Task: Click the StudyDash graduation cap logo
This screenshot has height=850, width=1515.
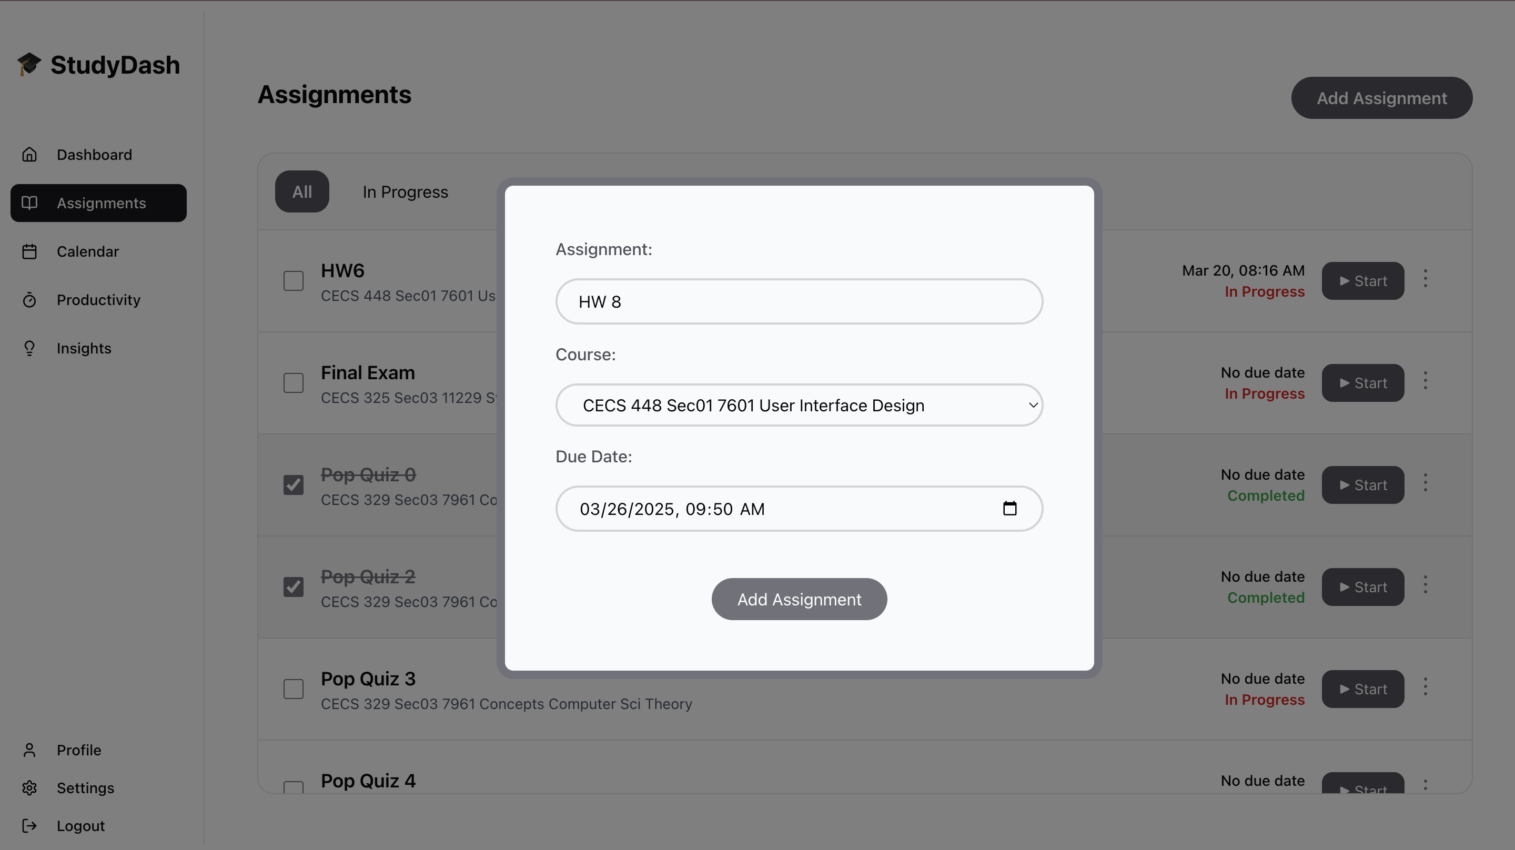Action: pyautogui.click(x=28, y=64)
